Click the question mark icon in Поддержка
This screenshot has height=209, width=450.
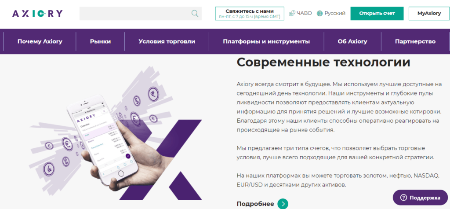tap(403, 198)
